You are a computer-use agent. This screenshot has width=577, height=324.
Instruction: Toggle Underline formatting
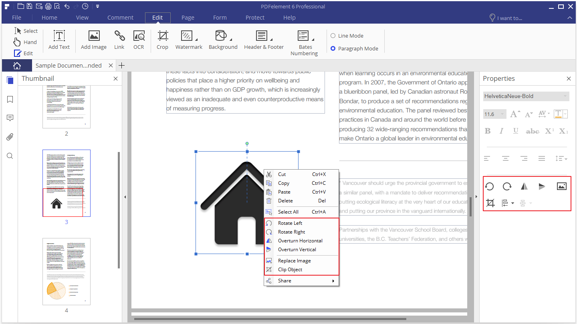pos(516,131)
